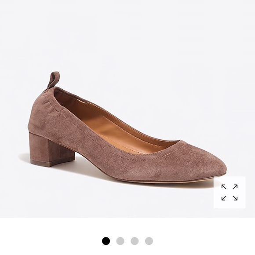Click the upper-left arrow of expand icon
This screenshot has height=255, width=255.
(x=224, y=187)
